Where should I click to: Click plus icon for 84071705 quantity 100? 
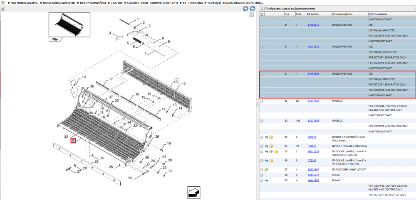pyautogui.click(x=262, y=121)
